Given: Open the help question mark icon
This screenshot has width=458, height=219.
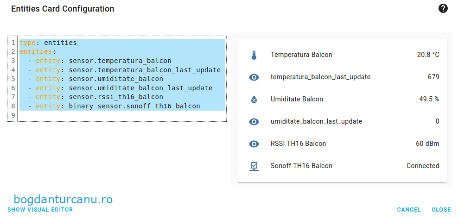Looking at the screenshot, I should pyautogui.click(x=443, y=8).
